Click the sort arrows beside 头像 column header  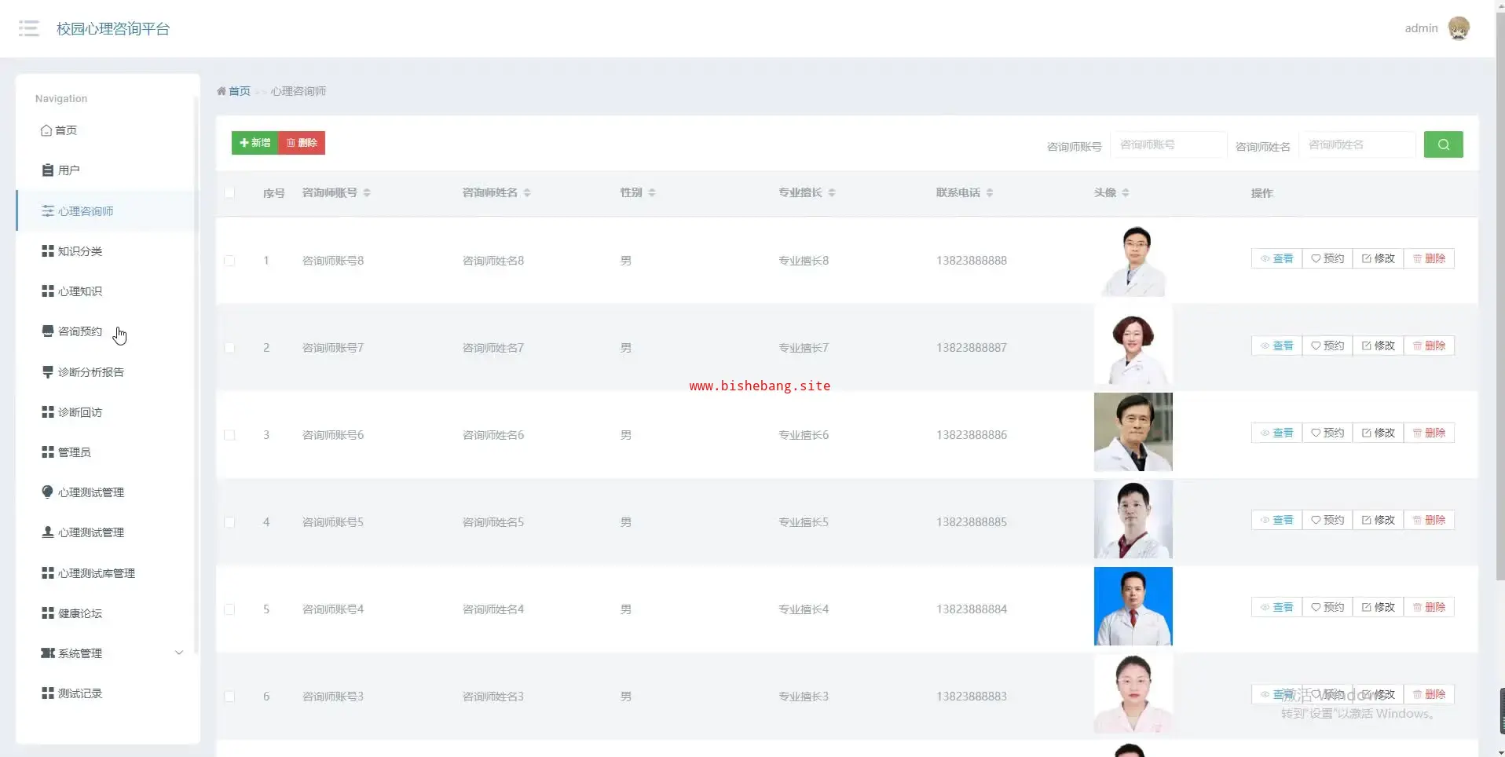(x=1126, y=193)
